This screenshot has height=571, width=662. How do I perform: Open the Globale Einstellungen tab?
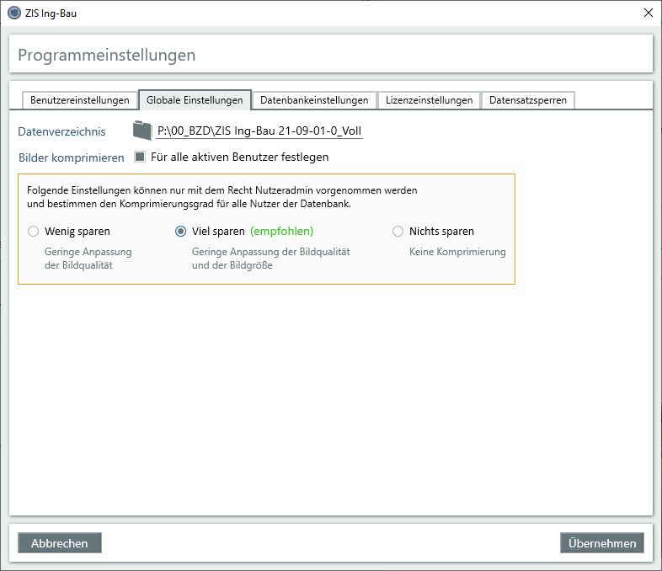coord(195,100)
